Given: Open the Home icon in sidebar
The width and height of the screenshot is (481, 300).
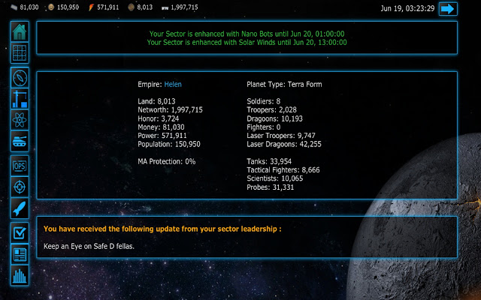Looking at the screenshot, I should 20,31.
